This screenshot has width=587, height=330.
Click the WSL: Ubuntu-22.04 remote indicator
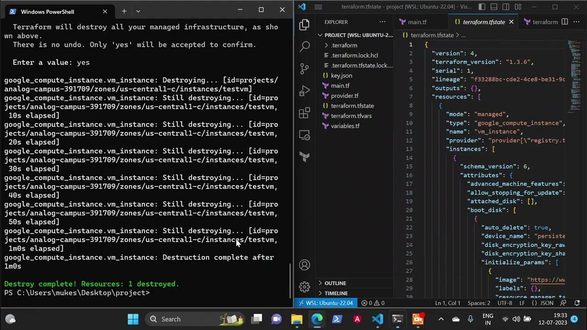click(x=326, y=303)
